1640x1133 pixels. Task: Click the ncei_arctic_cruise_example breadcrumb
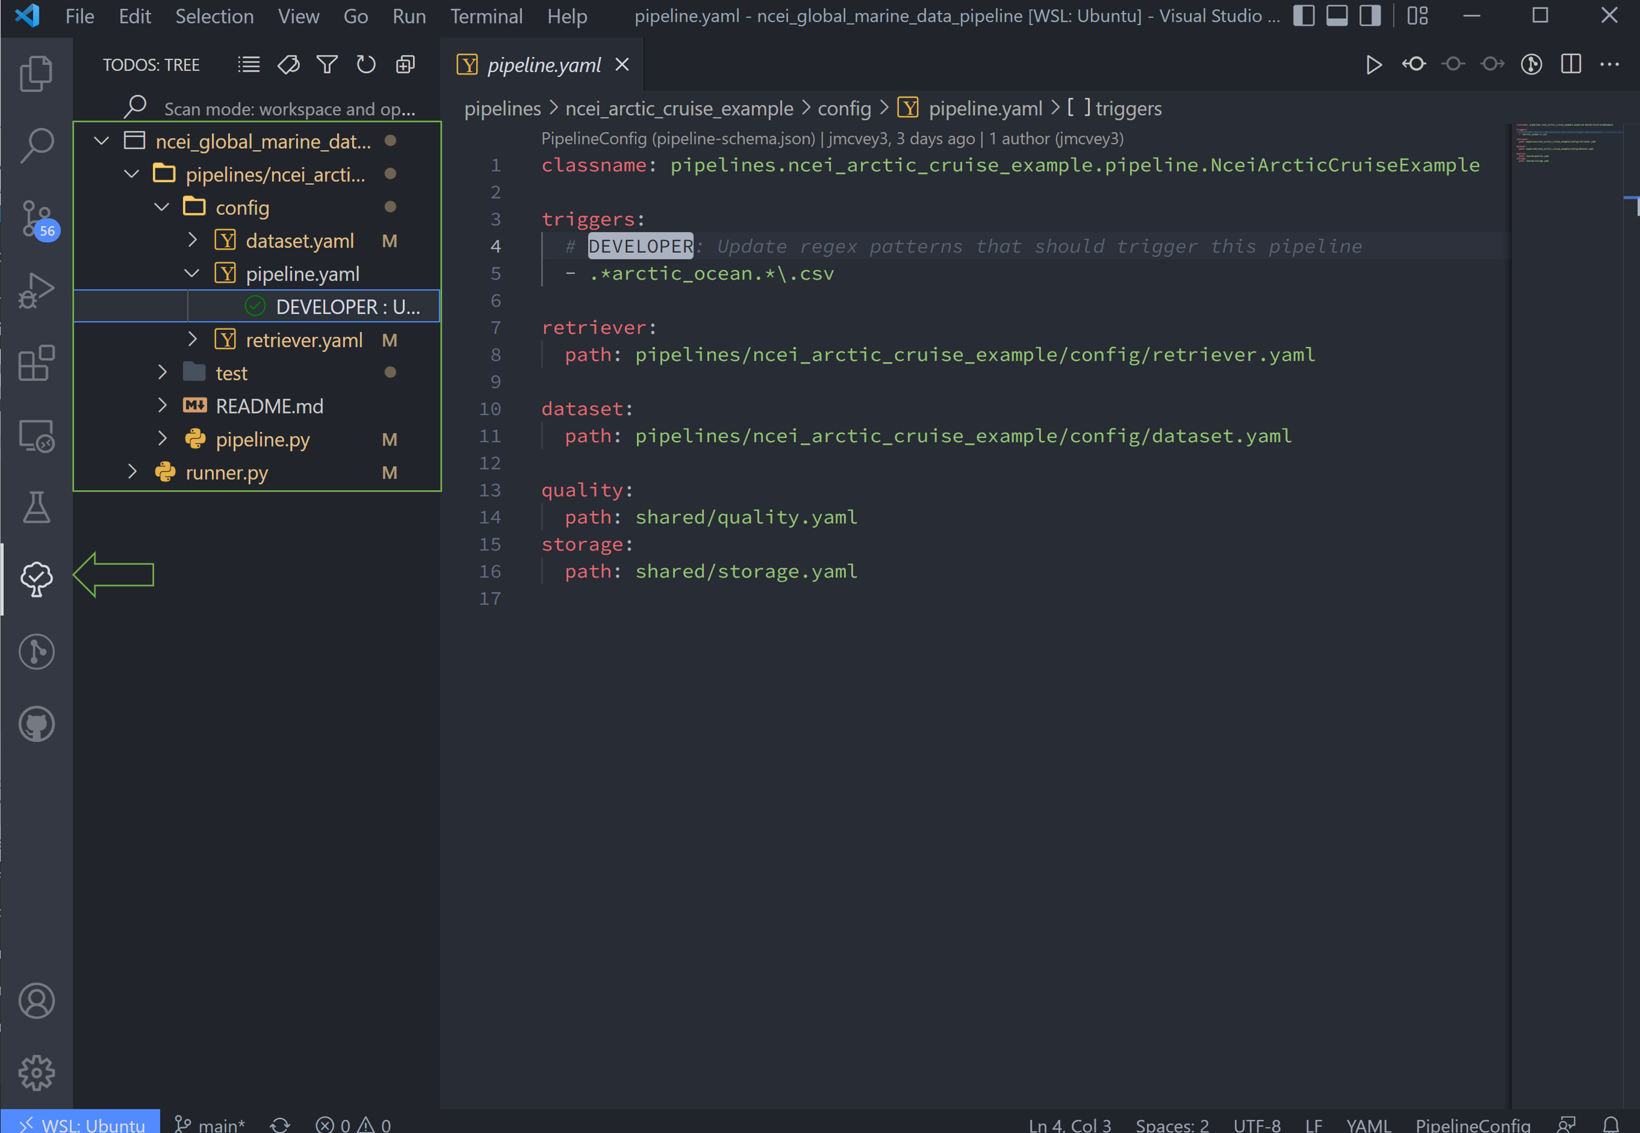[678, 108]
